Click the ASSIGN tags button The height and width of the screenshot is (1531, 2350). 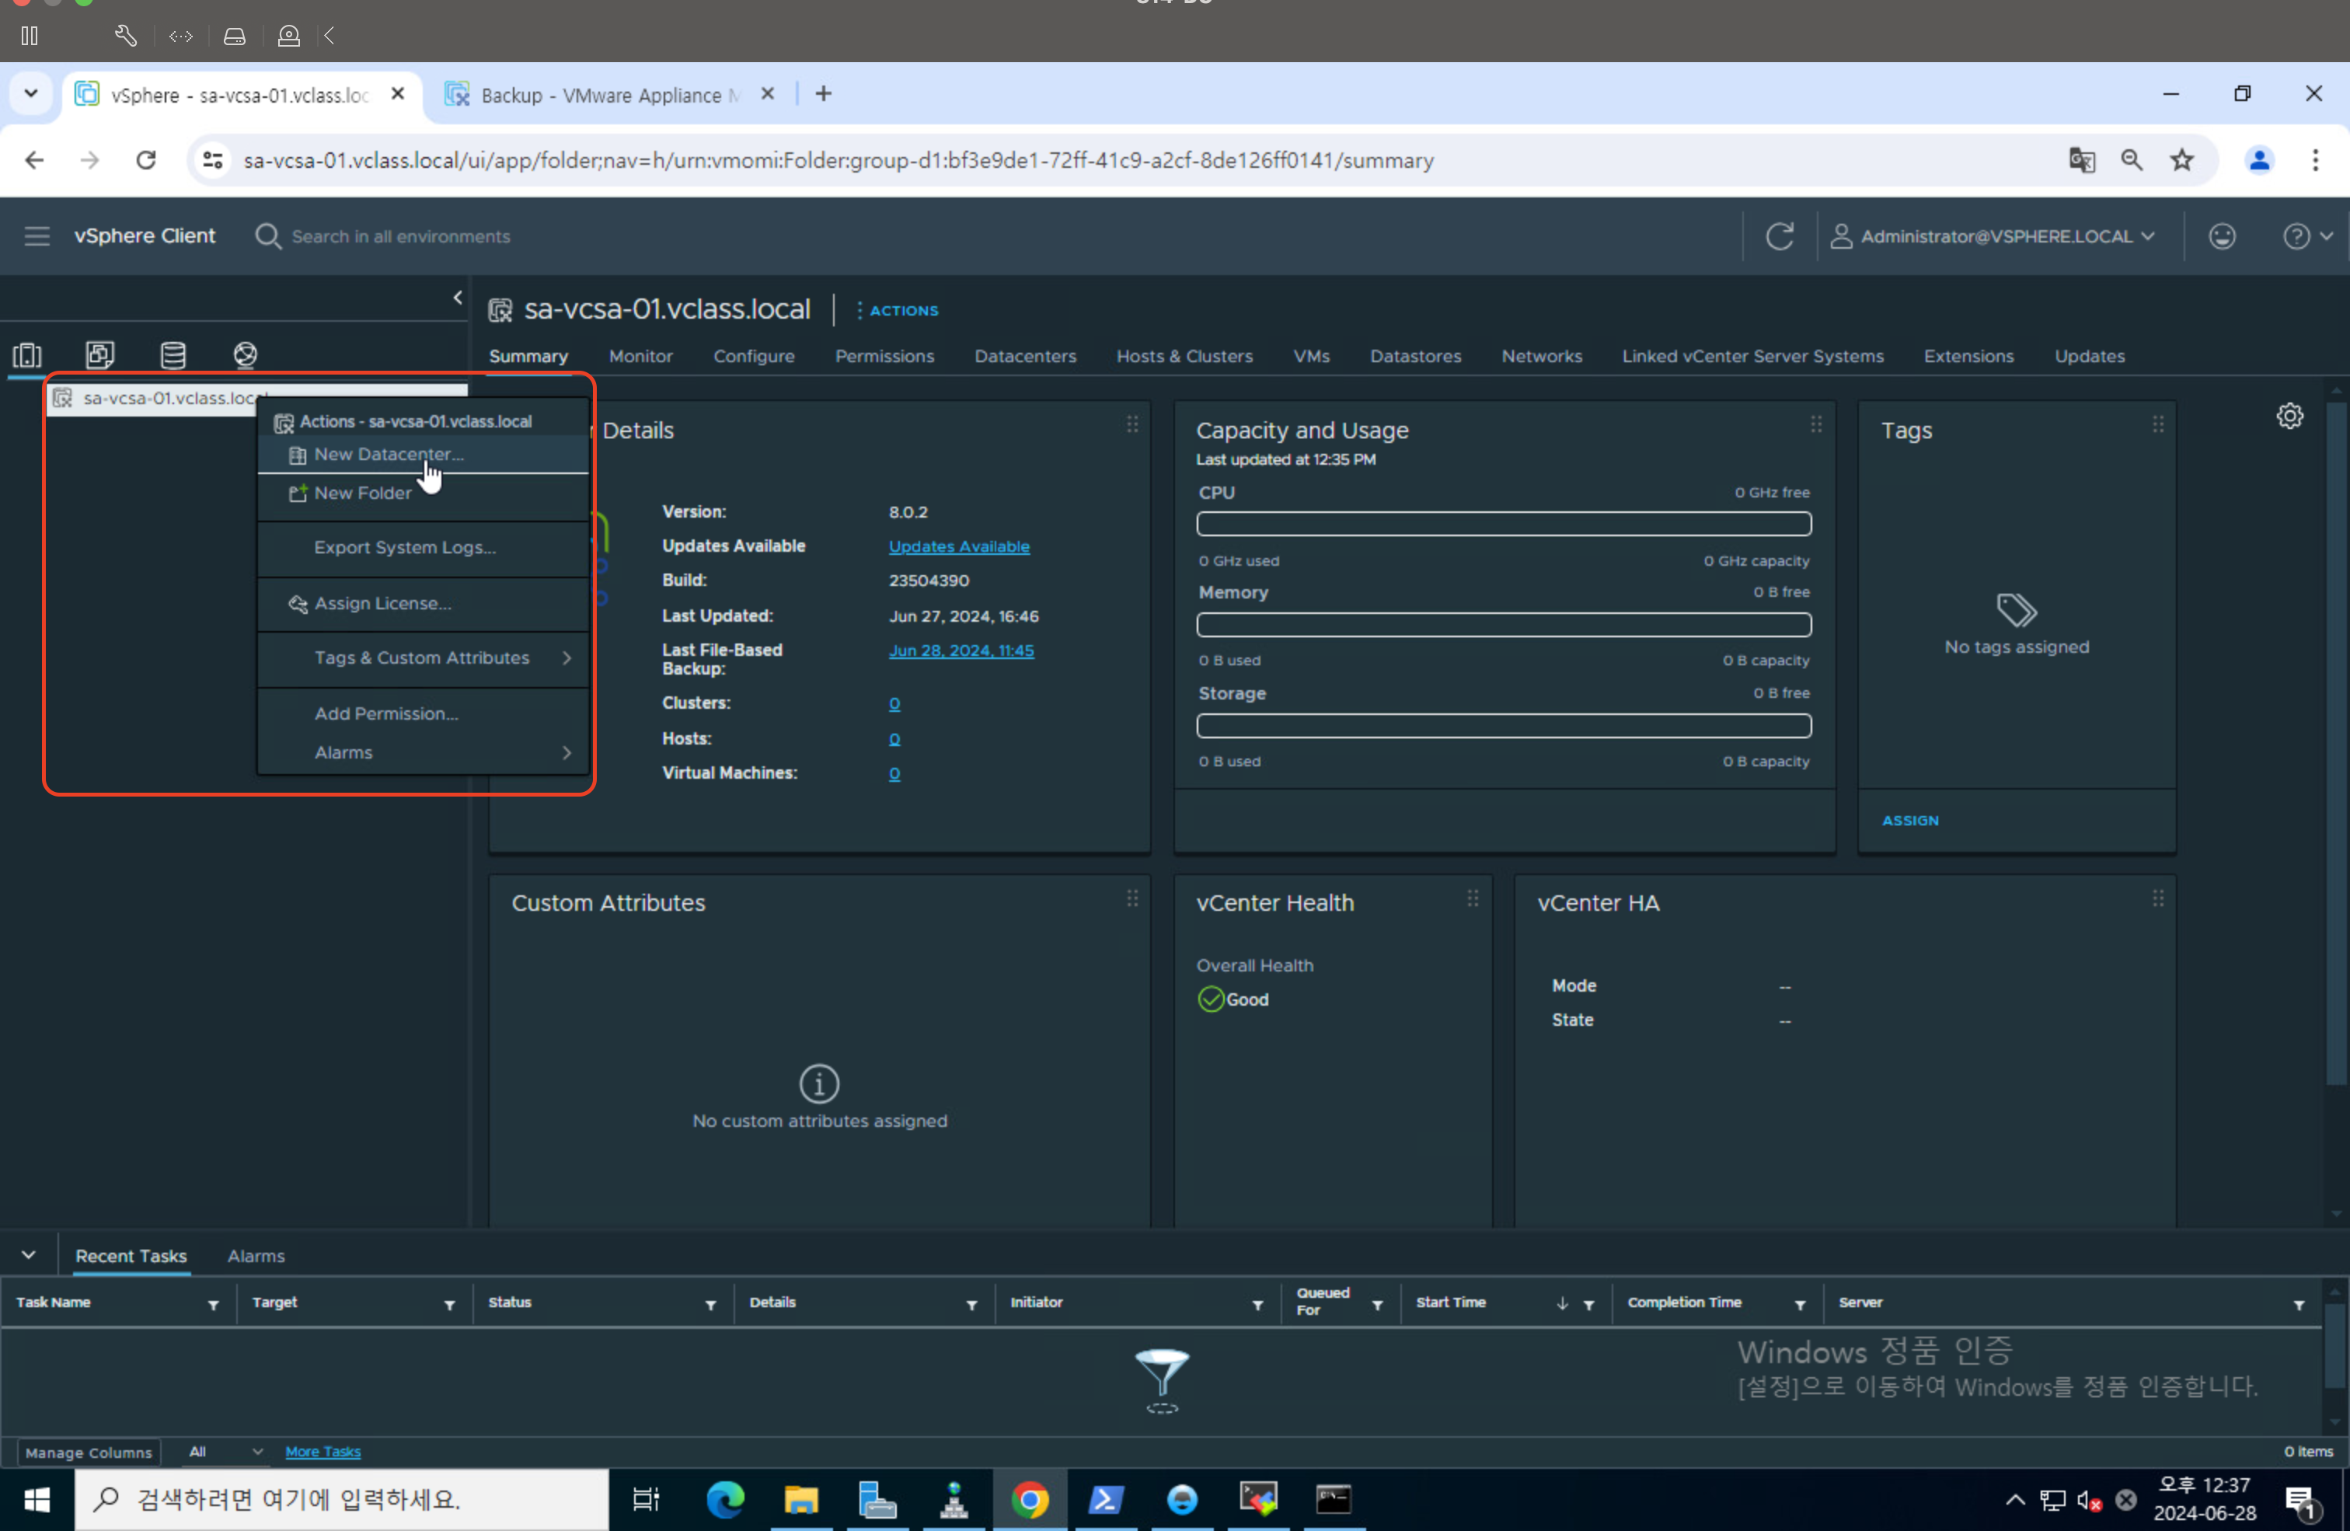tap(1909, 820)
